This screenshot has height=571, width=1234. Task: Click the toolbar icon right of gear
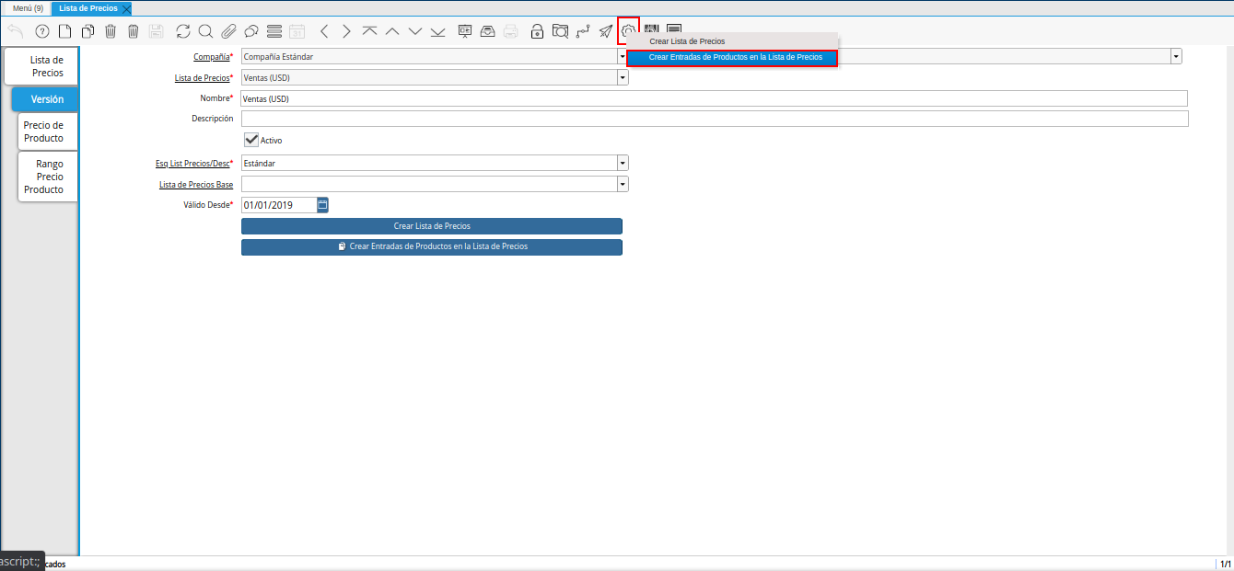[x=652, y=31]
